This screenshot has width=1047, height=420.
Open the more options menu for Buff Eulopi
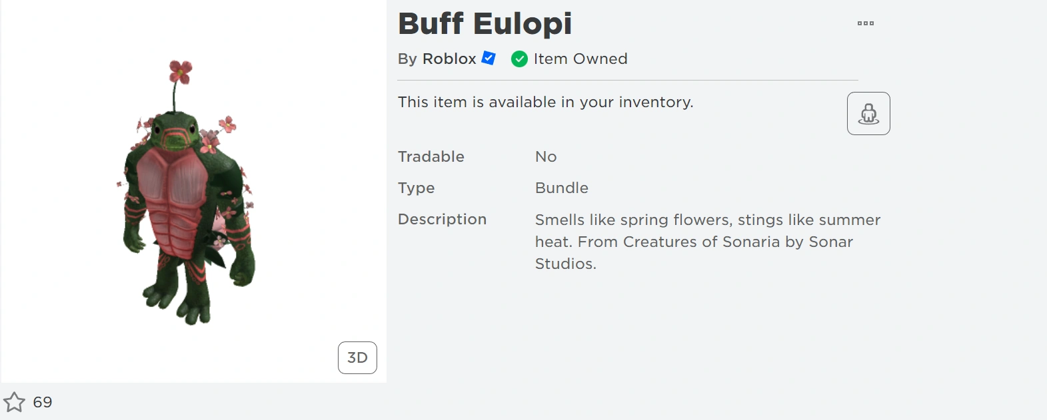pyautogui.click(x=866, y=22)
